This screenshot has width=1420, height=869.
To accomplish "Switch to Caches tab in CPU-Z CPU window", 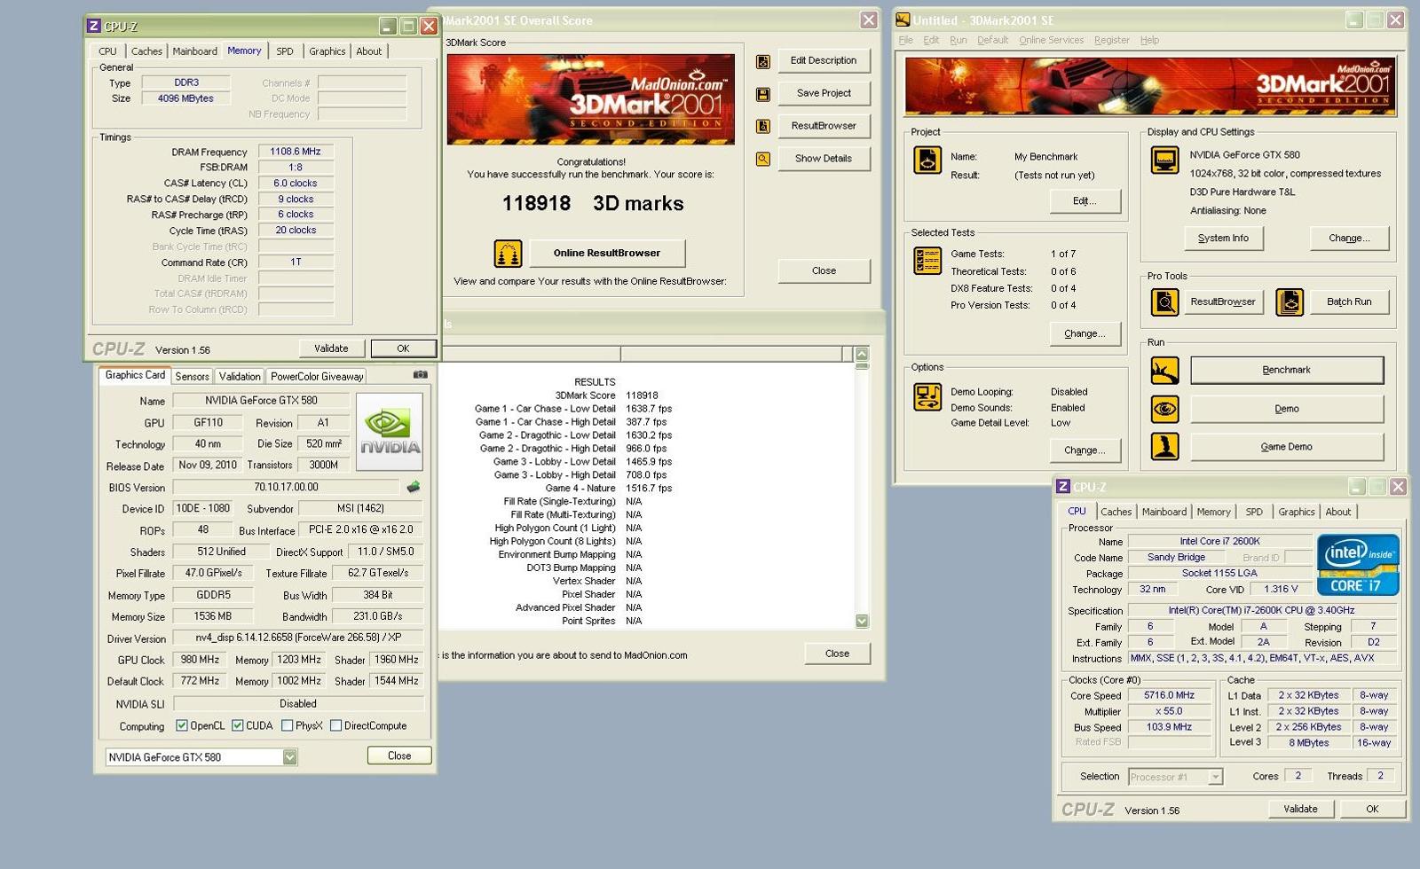I will coord(1116,512).
